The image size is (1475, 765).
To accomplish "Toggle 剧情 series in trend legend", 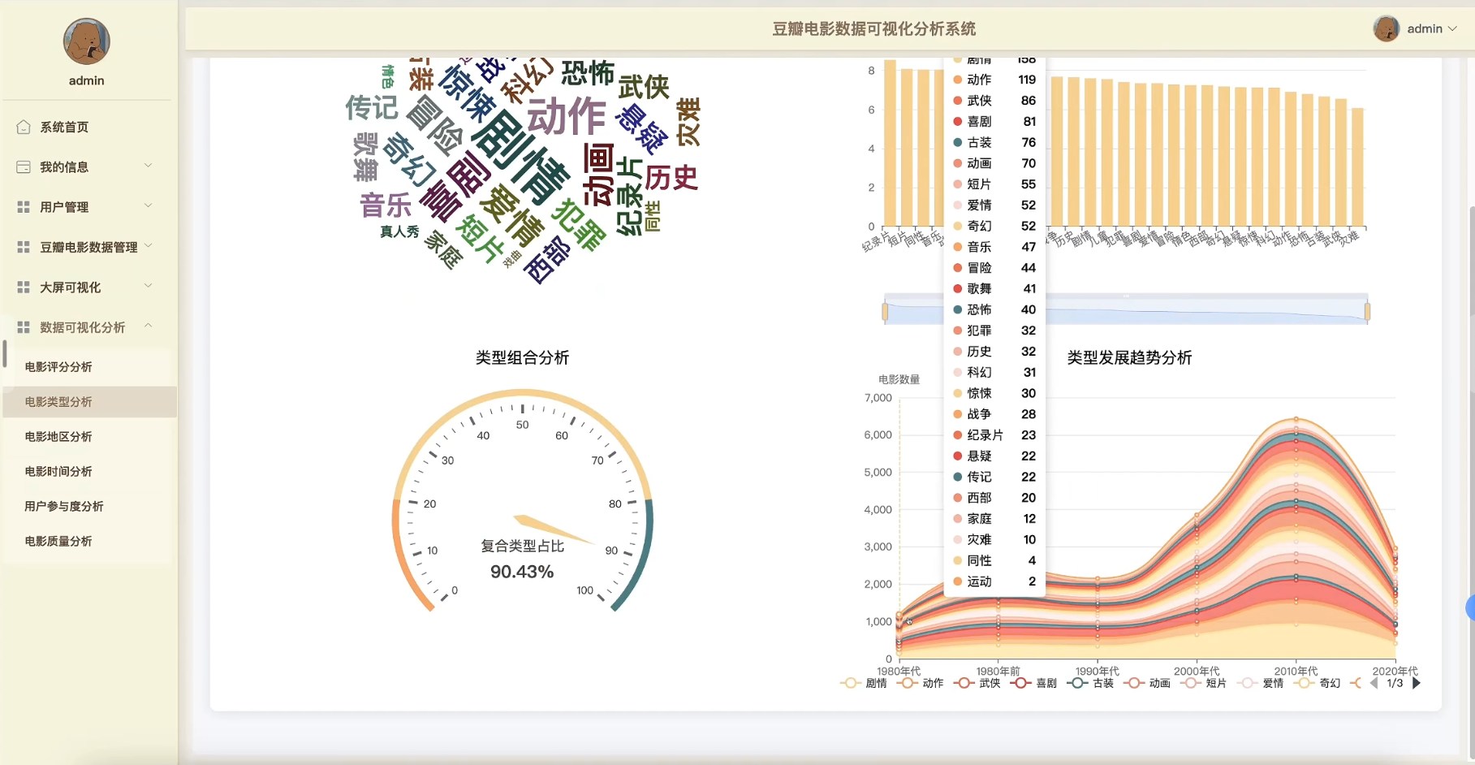I will click(x=864, y=683).
